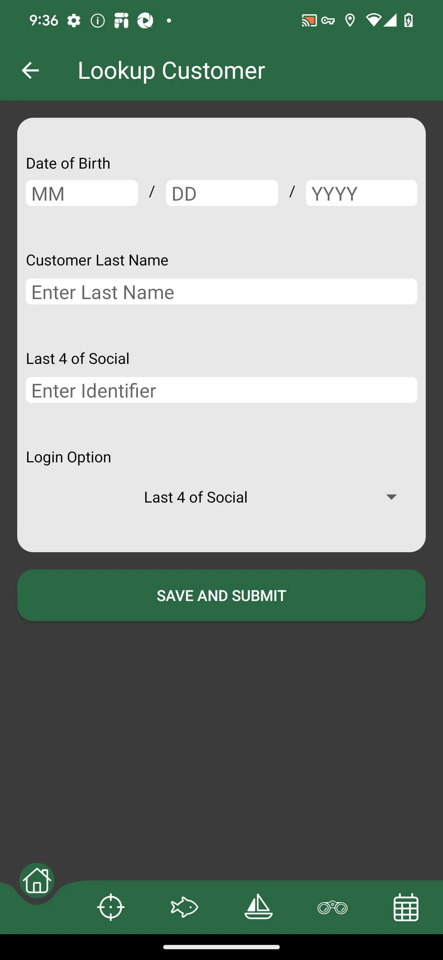Tap the binoculars wildlife viewing icon
443x960 pixels.
pyautogui.click(x=332, y=907)
